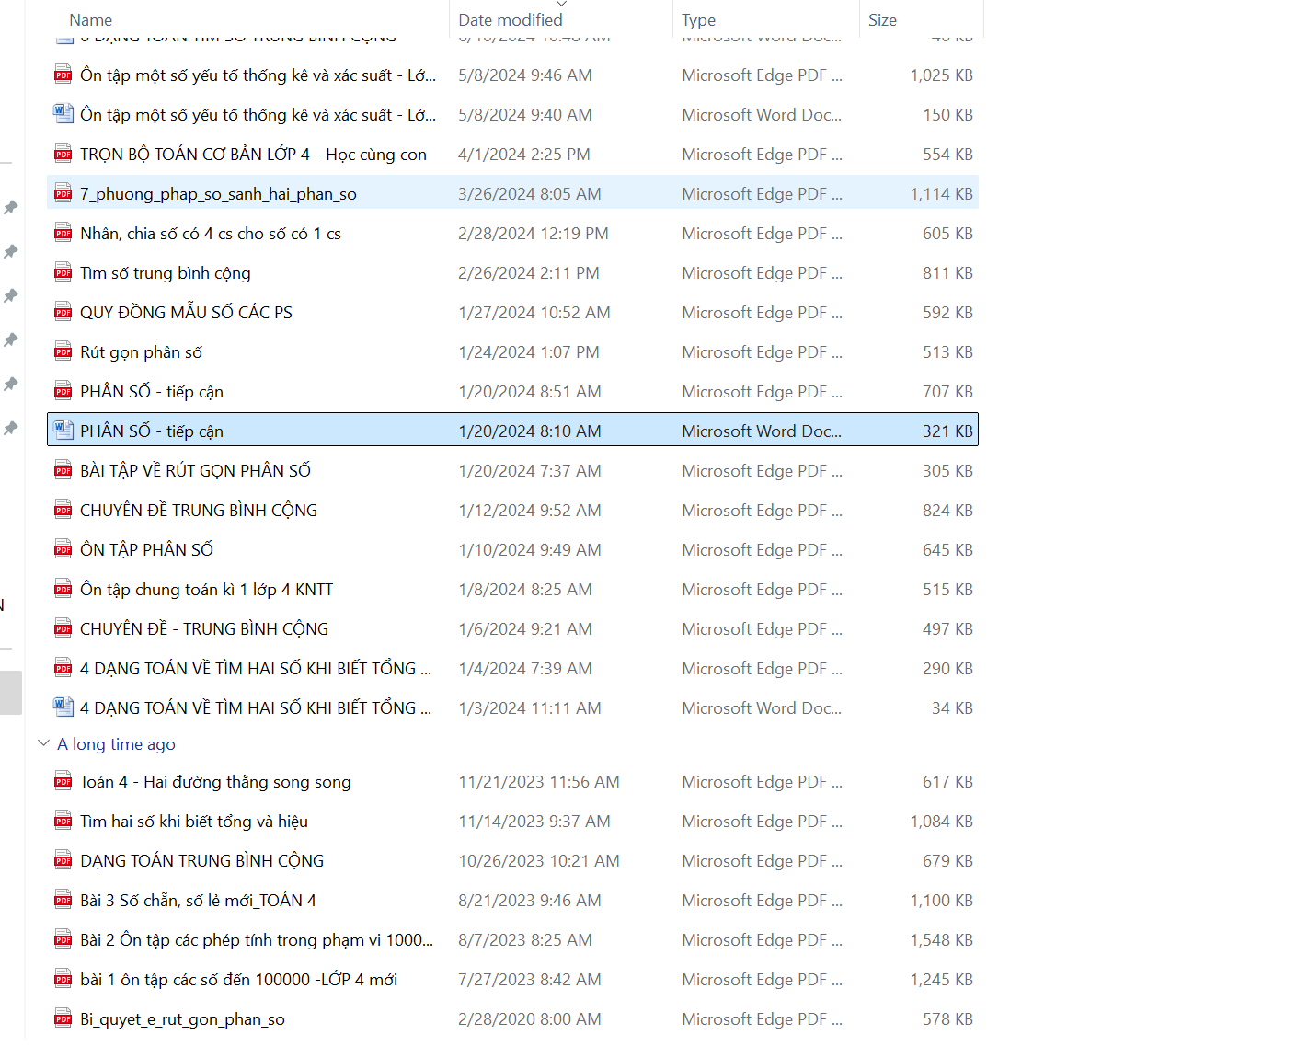Select file name TRỌN BỘ TOÁN CƠ BẢN LỚP 4
1297x1058 pixels.
point(253,155)
